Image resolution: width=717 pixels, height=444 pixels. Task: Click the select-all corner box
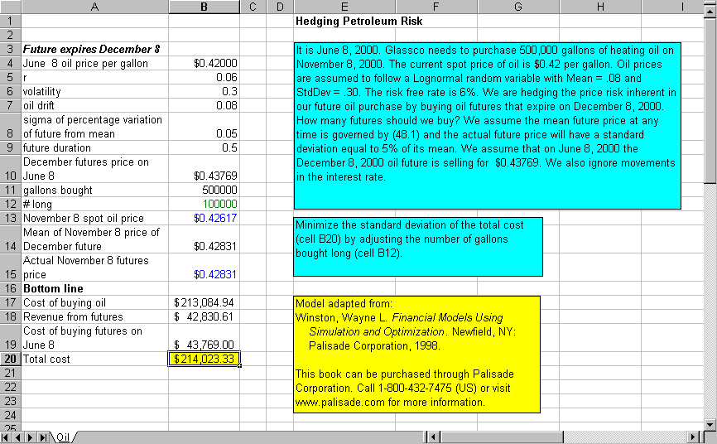[10, 7]
